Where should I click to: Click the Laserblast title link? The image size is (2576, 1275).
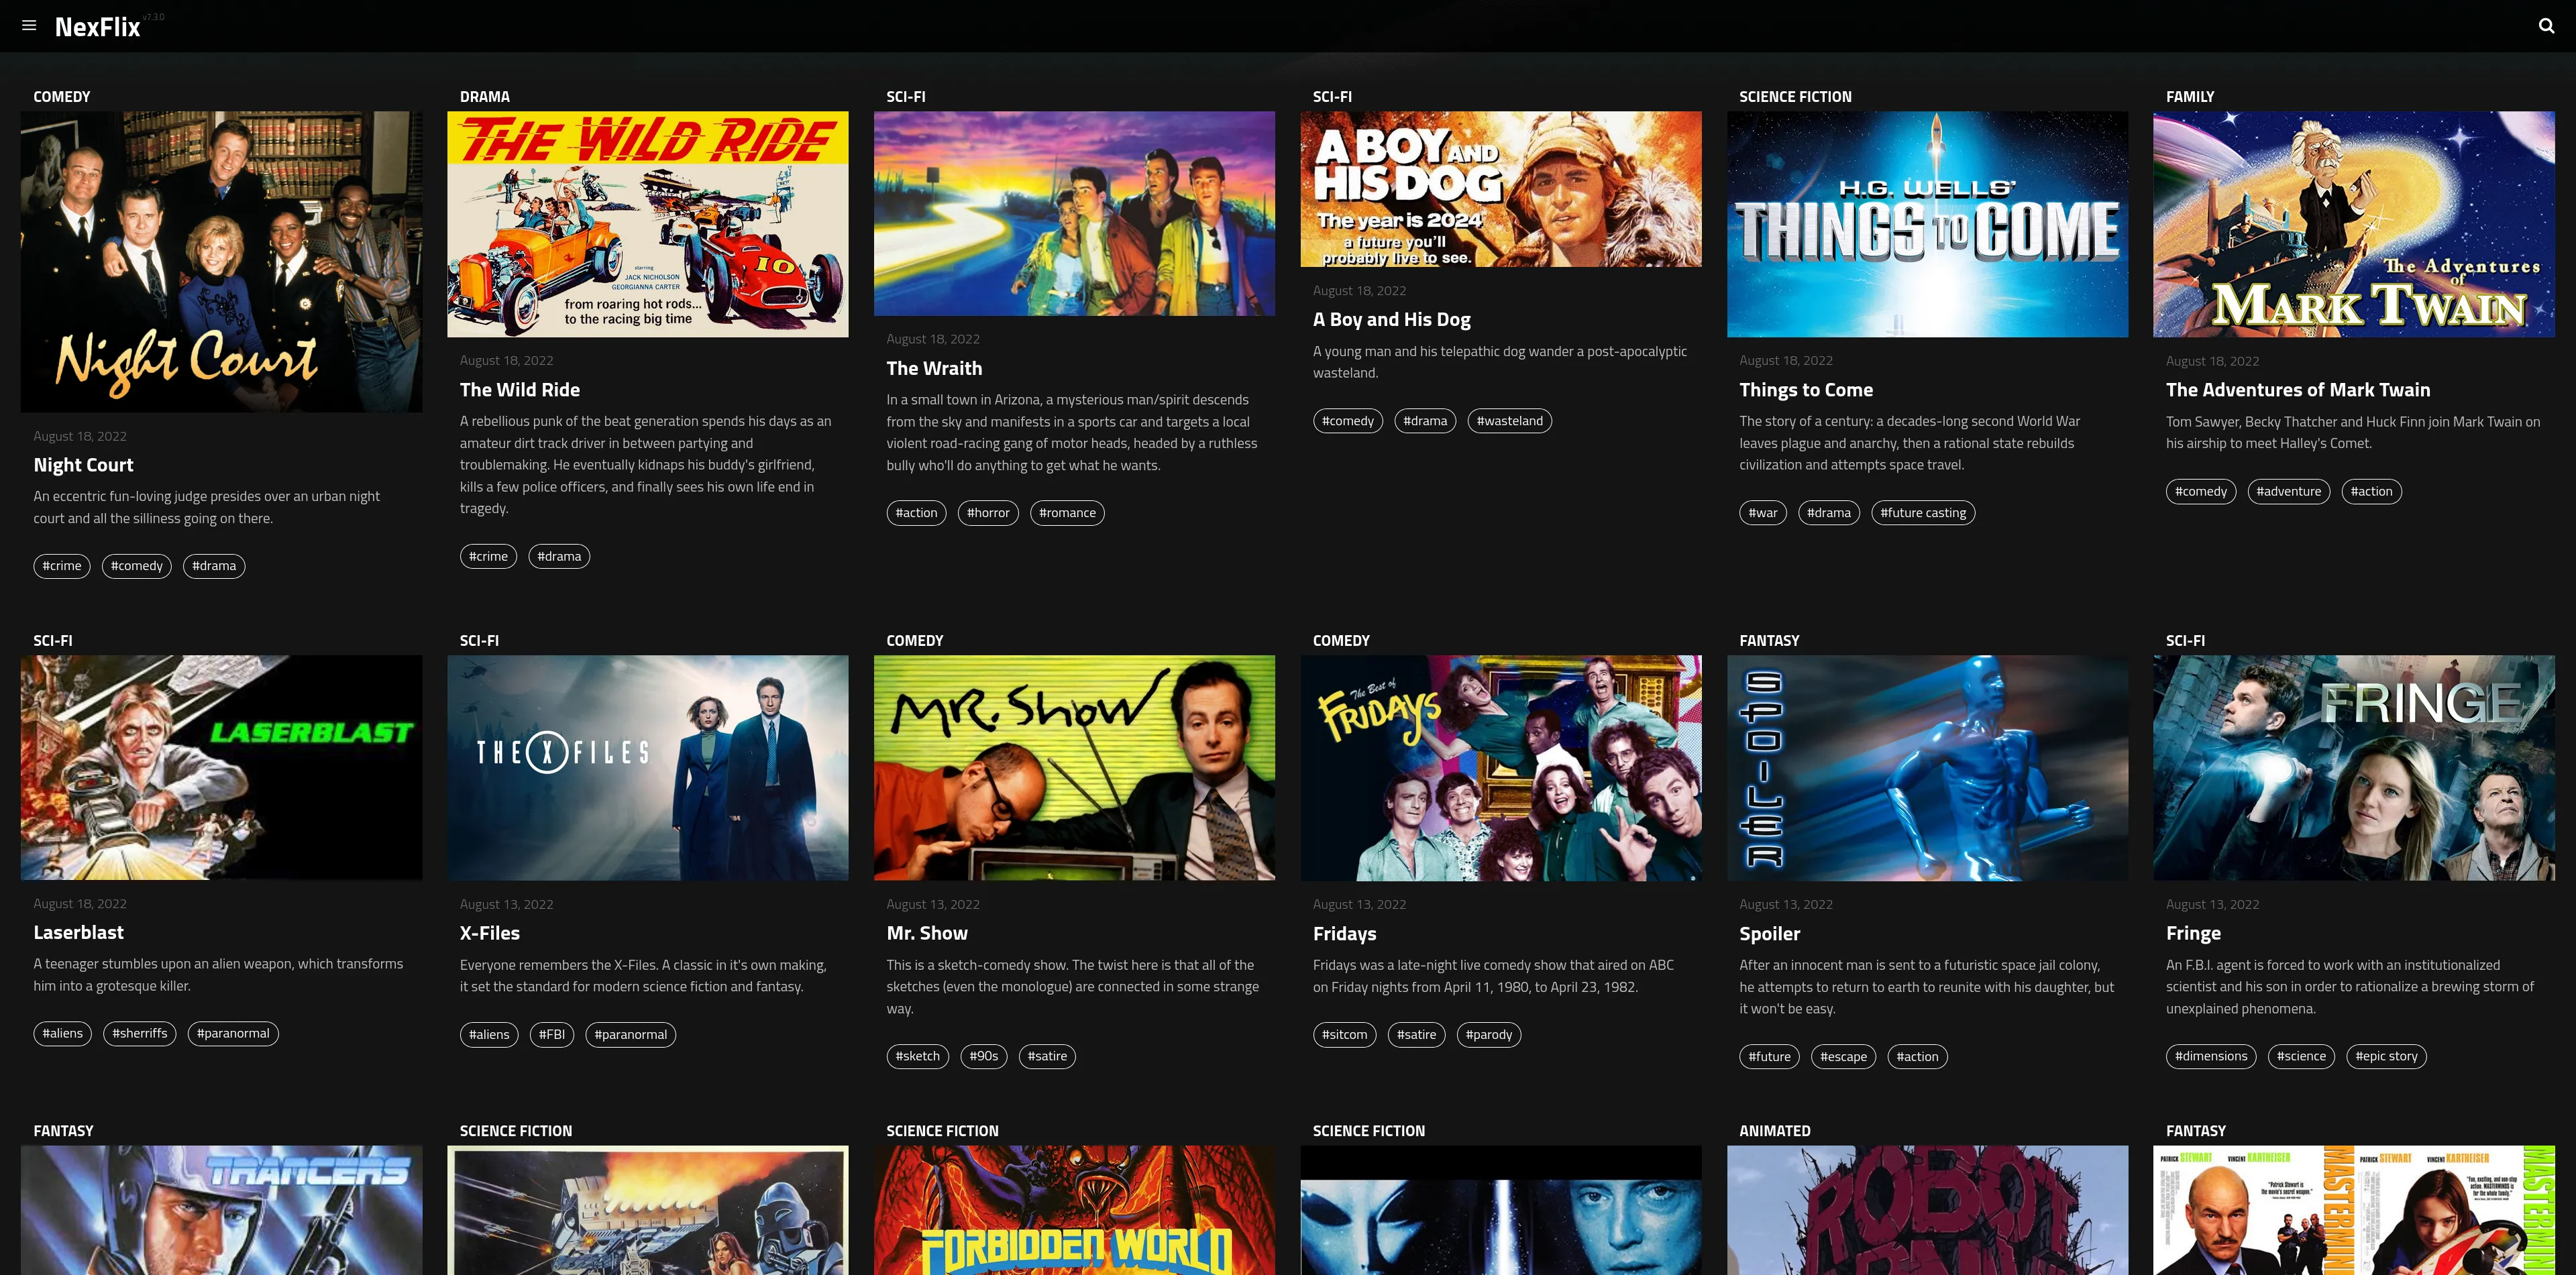click(x=78, y=932)
